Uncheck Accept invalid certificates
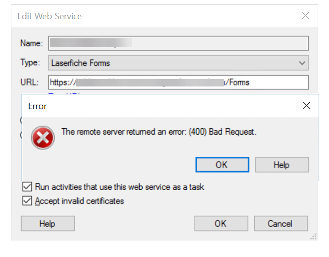The width and height of the screenshot is (329, 257). tap(27, 200)
